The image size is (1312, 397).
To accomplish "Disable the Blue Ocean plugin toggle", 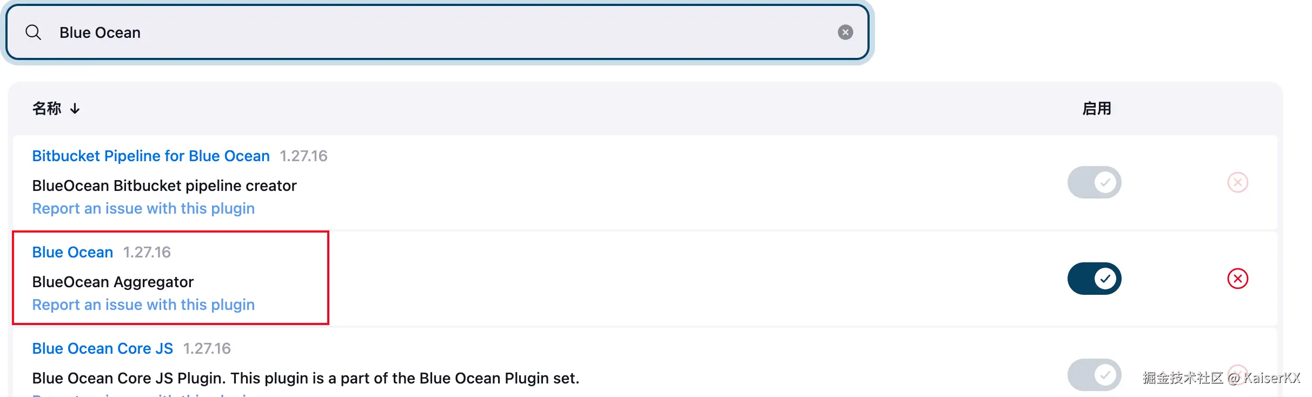I will pyautogui.click(x=1094, y=279).
